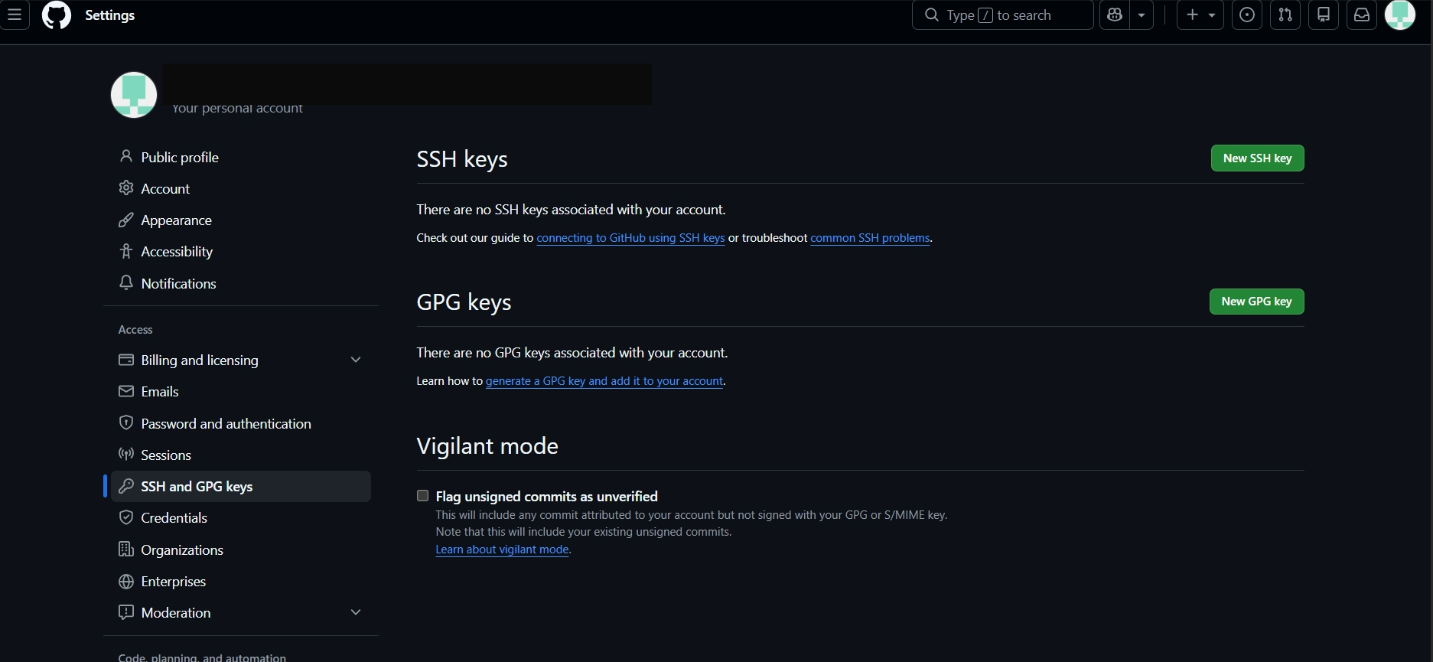The height and width of the screenshot is (662, 1433).
Task: Follow the 'common SSH problems' link
Action: (x=870, y=238)
